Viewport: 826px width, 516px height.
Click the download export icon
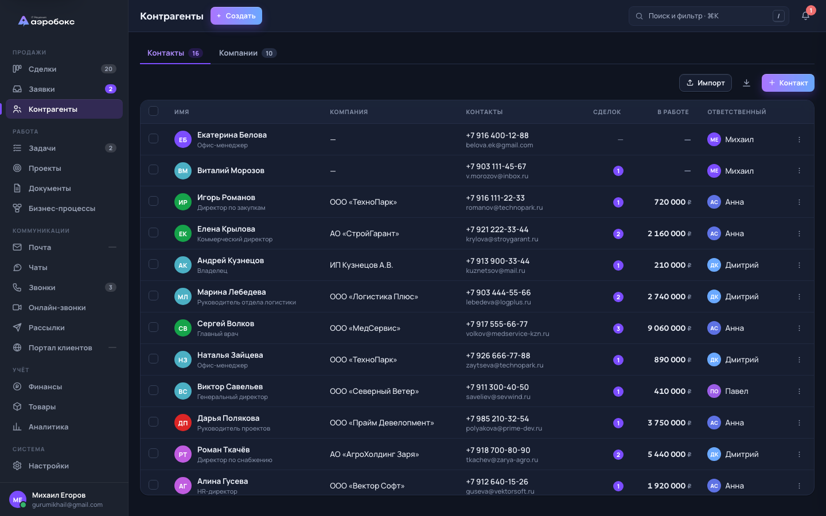point(746,83)
